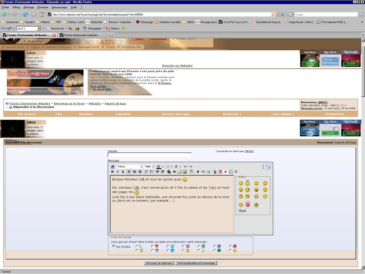Screen dimensions: 365x274
Task: Select the 'Pas d'icône' radio button
Action: pyautogui.click(x=114, y=246)
